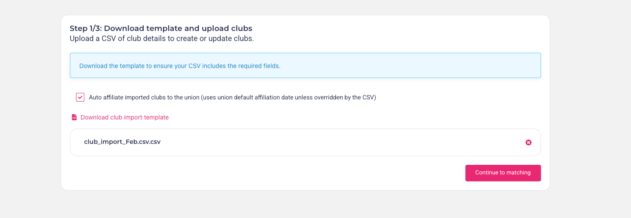Image resolution: width=631 pixels, height=218 pixels.
Task: Click the blue info banner message
Action: click(x=180, y=66)
